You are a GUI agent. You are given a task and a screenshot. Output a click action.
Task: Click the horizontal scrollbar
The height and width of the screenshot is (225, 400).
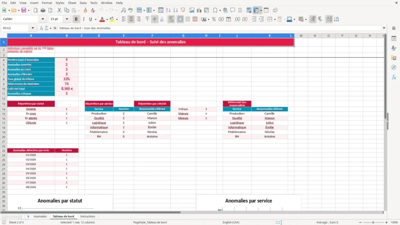(x=91, y=212)
